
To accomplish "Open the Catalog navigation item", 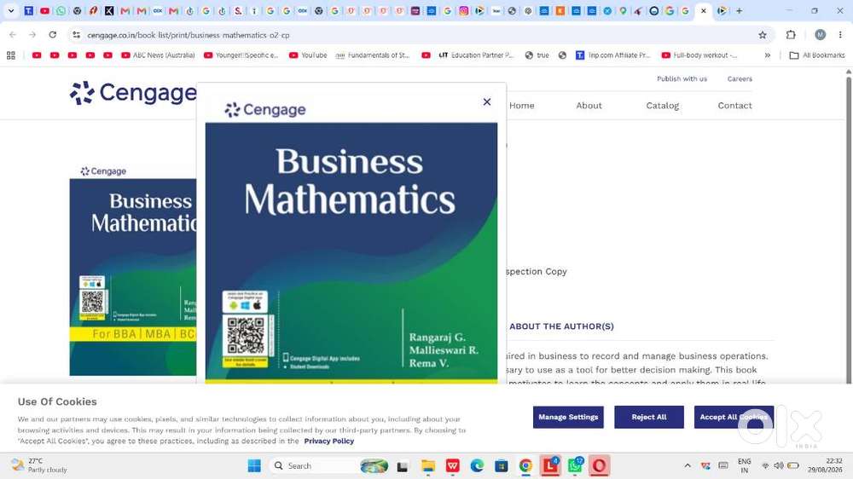I will (x=662, y=106).
